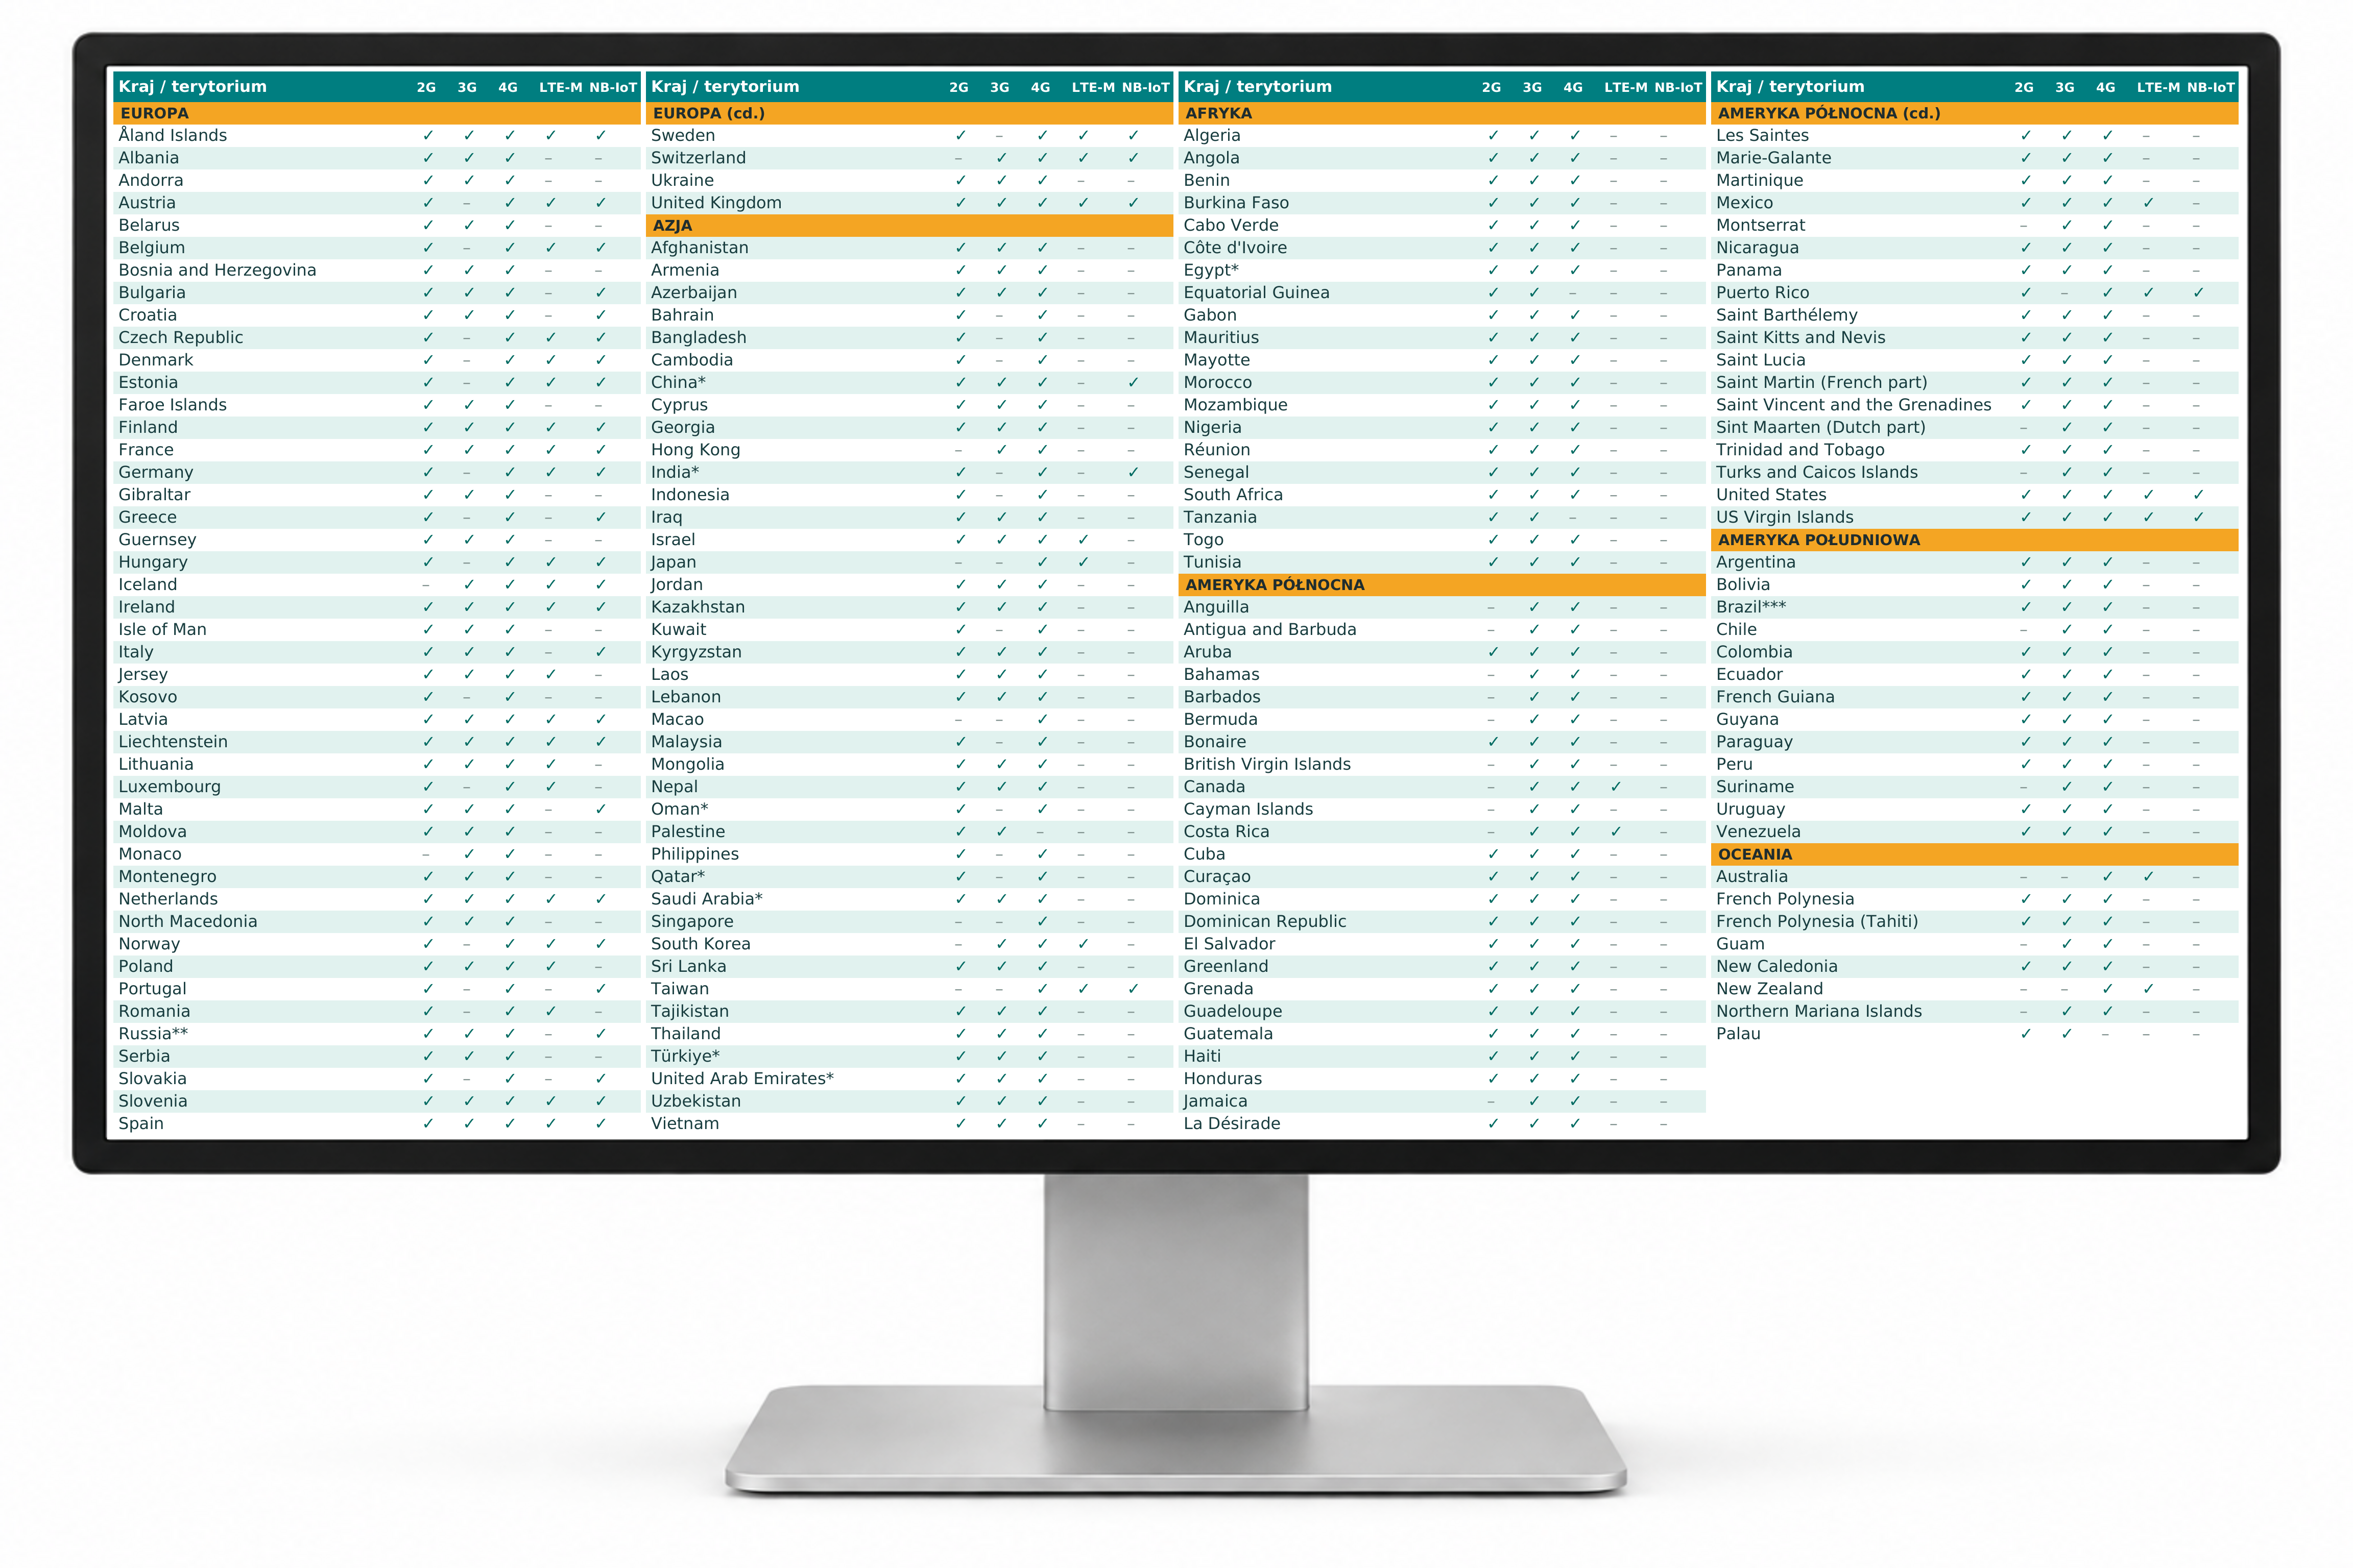Click the NB-IoT checkmark in China's row
Image resolution: width=2353 pixels, height=1568 pixels.
[x=1134, y=382]
